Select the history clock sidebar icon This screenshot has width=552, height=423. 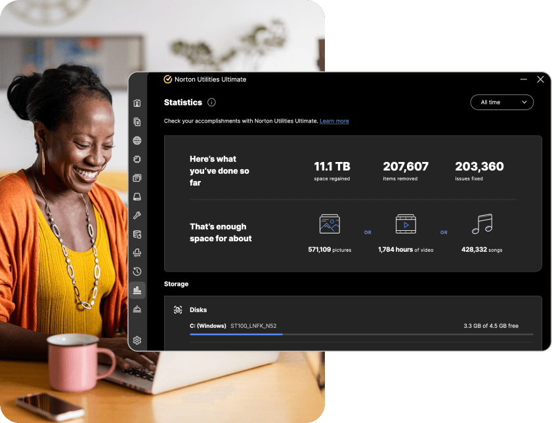[x=137, y=271]
